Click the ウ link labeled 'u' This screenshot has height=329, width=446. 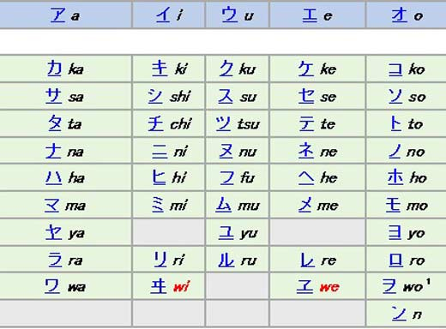tap(230, 15)
